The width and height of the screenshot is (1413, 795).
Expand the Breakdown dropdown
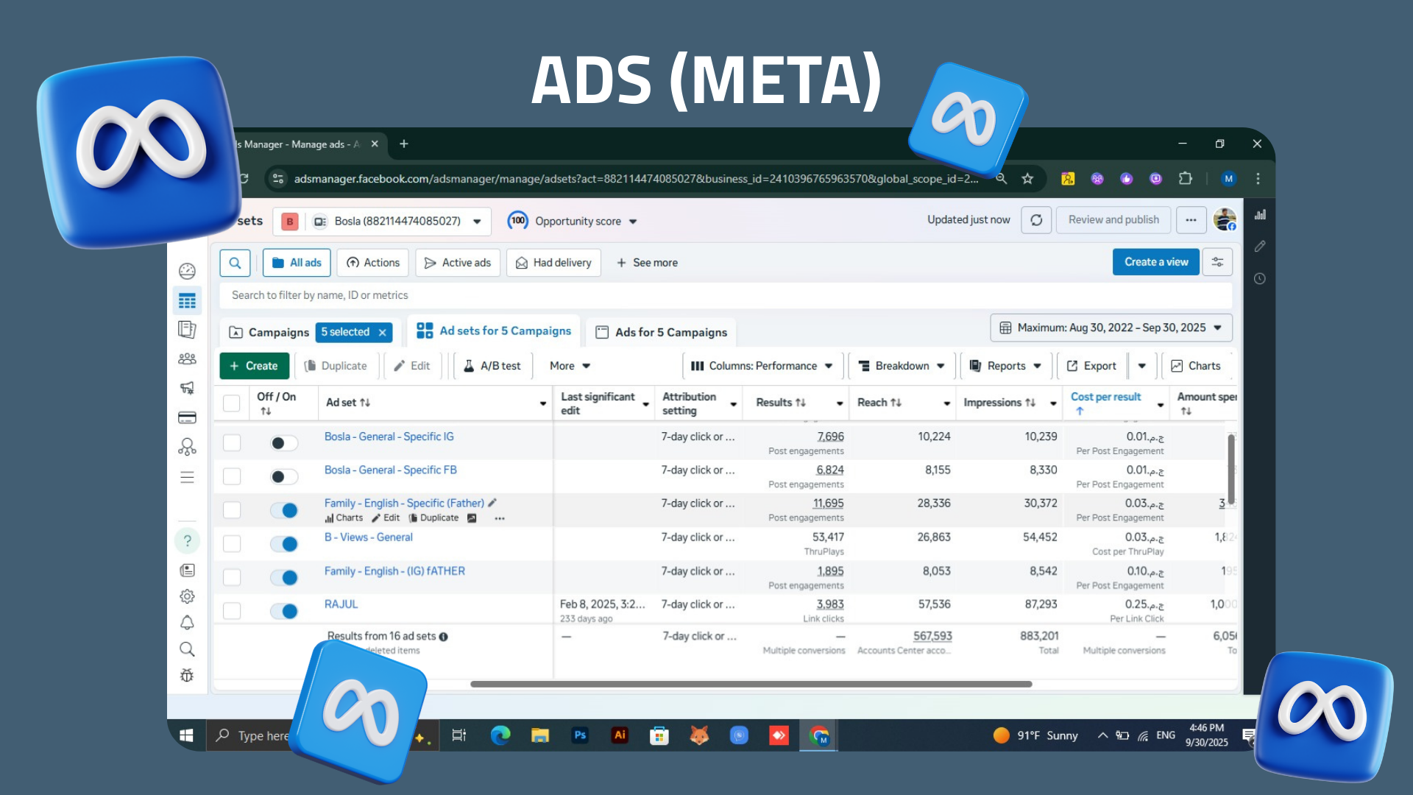[902, 366]
